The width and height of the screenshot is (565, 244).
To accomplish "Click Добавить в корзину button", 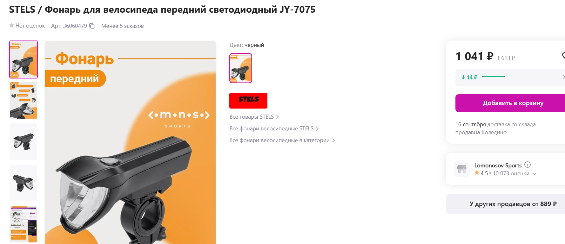I will click(x=510, y=103).
